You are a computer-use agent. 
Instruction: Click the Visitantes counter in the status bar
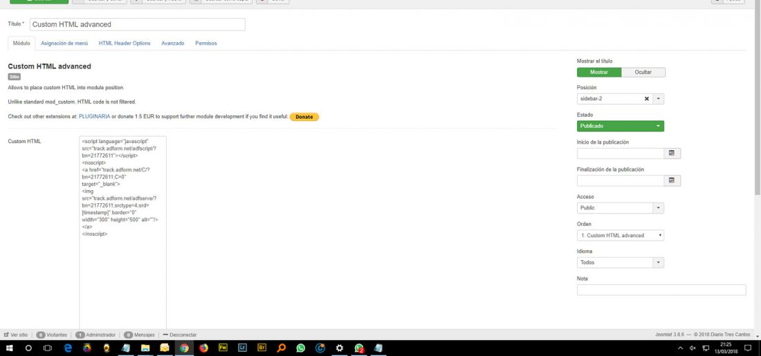pos(52,335)
